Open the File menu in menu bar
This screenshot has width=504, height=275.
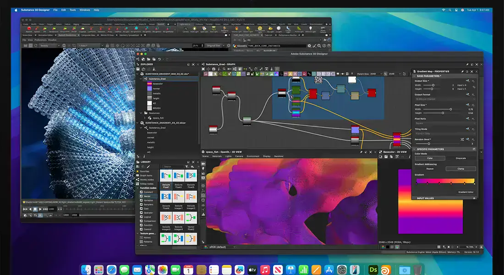(55, 10)
